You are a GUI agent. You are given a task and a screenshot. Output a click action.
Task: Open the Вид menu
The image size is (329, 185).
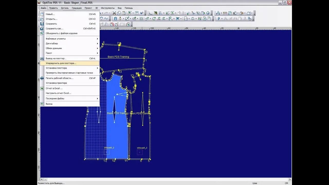pyautogui.click(x=120, y=8)
